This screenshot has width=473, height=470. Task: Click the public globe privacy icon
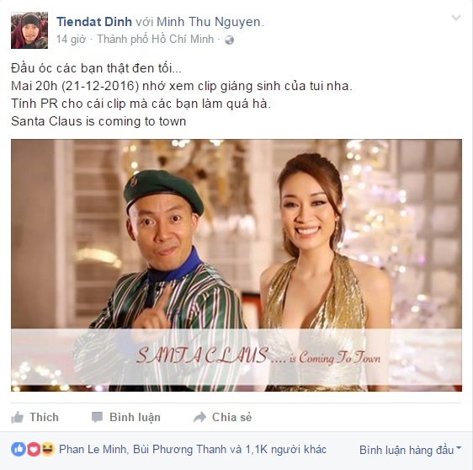click(x=229, y=40)
